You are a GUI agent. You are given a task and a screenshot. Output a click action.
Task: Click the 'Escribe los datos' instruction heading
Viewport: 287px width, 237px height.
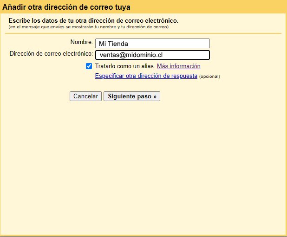click(x=93, y=21)
